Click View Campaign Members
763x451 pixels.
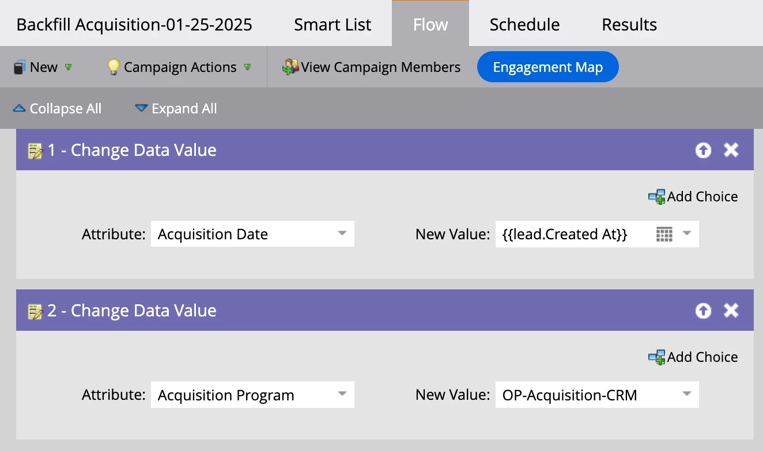tap(372, 67)
